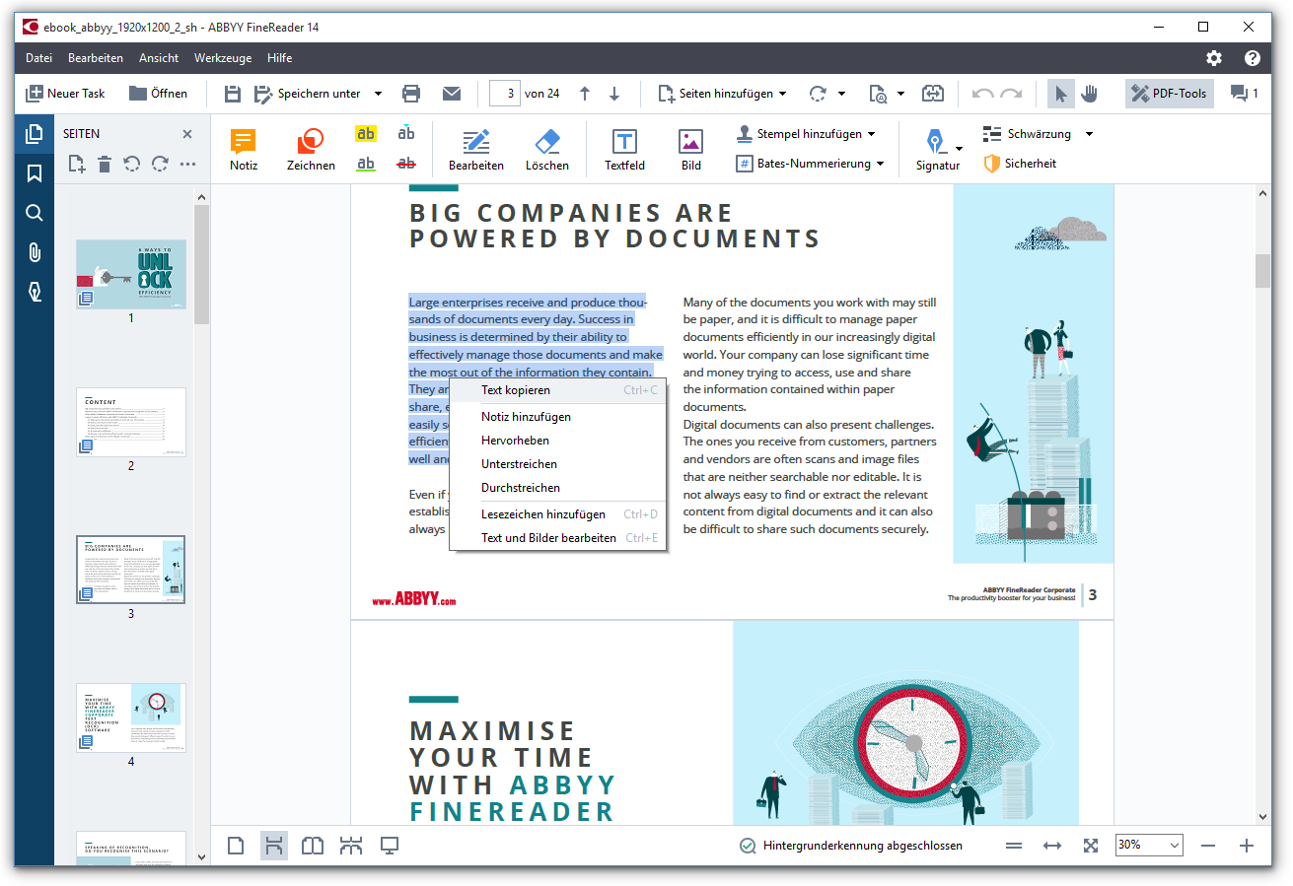The width and height of the screenshot is (1293, 886).
Task: Toggle the hand pan tool
Action: pos(1089,94)
